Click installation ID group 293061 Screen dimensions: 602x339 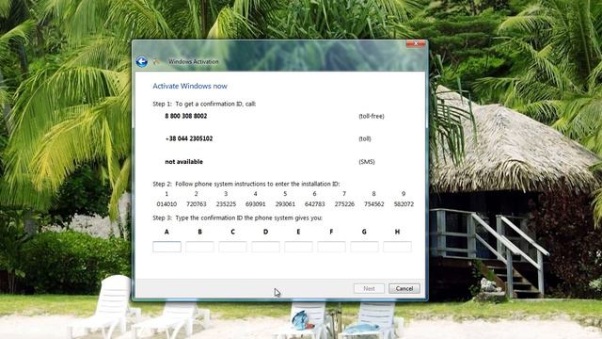point(285,204)
